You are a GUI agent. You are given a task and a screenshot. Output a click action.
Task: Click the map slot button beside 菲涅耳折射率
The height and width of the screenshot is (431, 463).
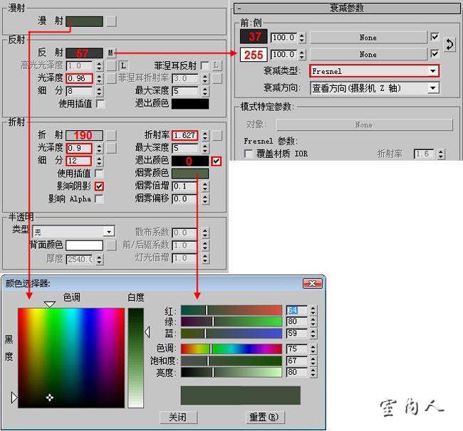click(217, 78)
